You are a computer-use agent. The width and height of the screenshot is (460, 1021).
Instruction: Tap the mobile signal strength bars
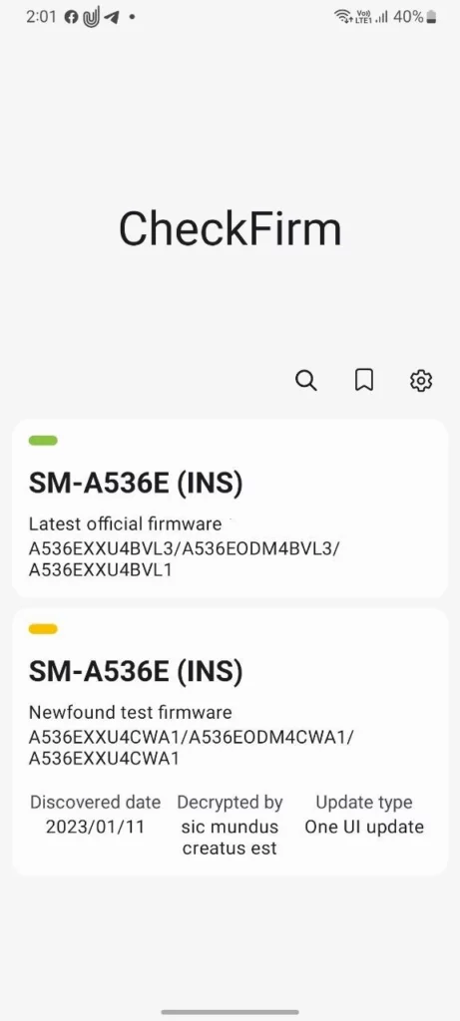click(381, 17)
